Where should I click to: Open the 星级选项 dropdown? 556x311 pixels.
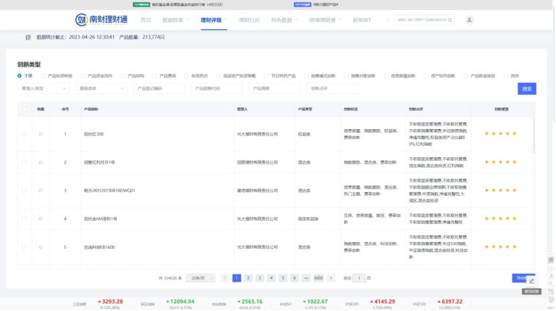click(101, 88)
